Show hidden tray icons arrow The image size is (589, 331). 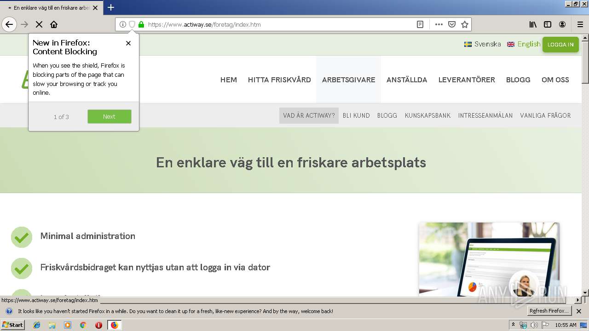click(x=513, y=325)
